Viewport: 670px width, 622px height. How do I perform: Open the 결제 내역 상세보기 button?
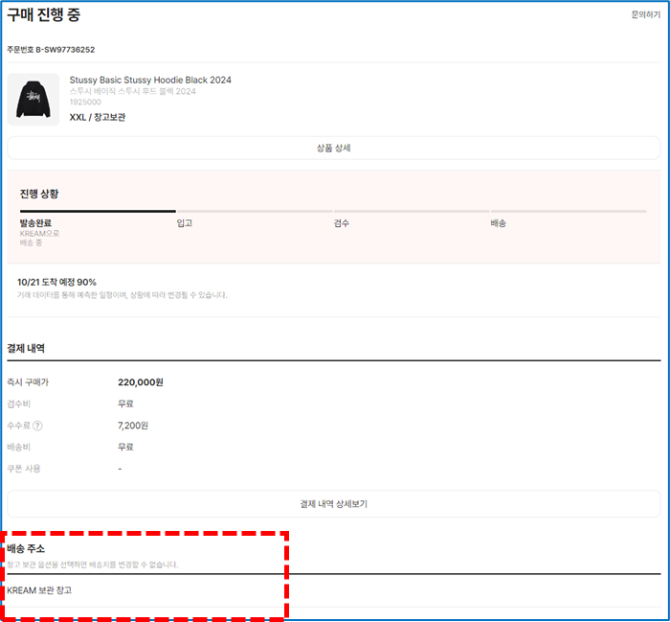pos(334,504)
